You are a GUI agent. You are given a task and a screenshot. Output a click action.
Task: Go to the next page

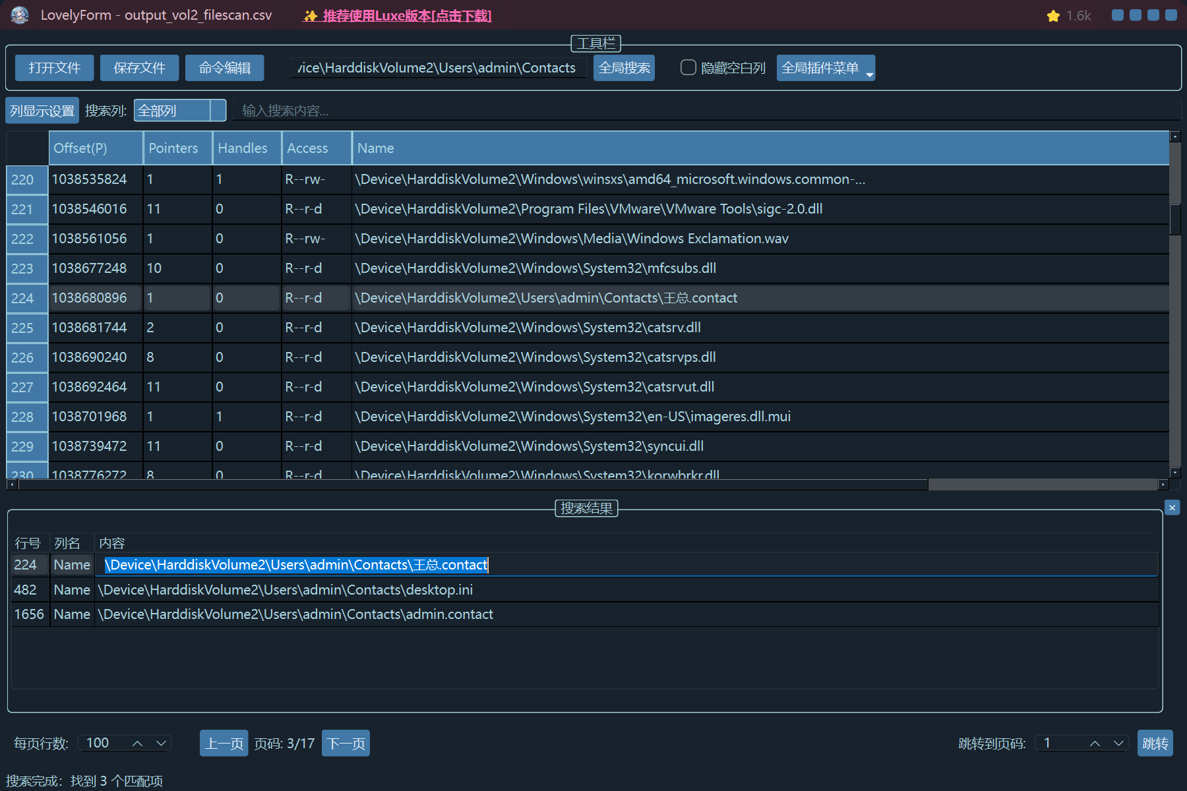pos(346,744)
